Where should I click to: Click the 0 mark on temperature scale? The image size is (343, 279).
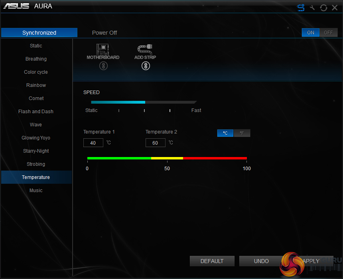[x=87, y=168]
